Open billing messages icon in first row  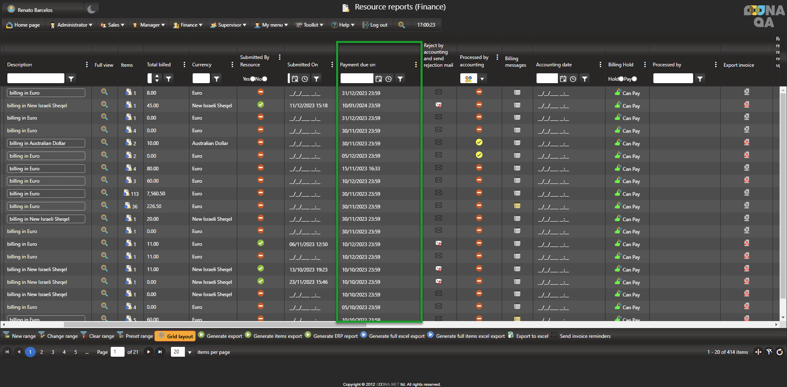click(x=517, y=93)
